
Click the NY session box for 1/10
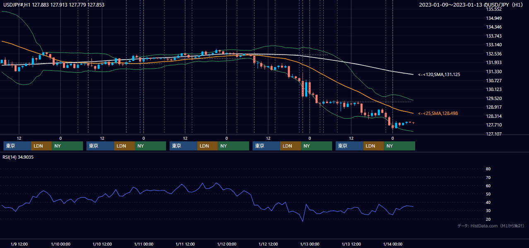tap(151, 146)
